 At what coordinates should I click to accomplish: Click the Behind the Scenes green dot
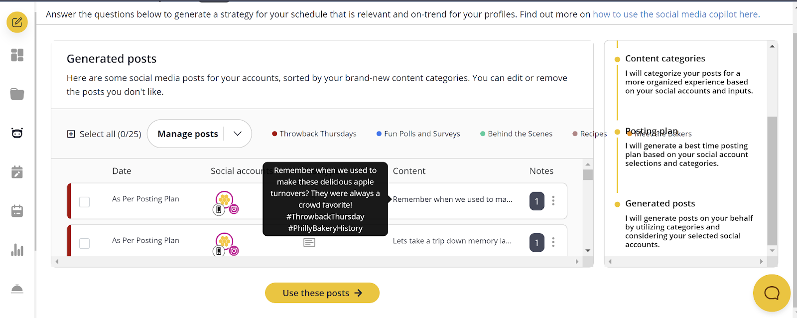tap(483, 134)
